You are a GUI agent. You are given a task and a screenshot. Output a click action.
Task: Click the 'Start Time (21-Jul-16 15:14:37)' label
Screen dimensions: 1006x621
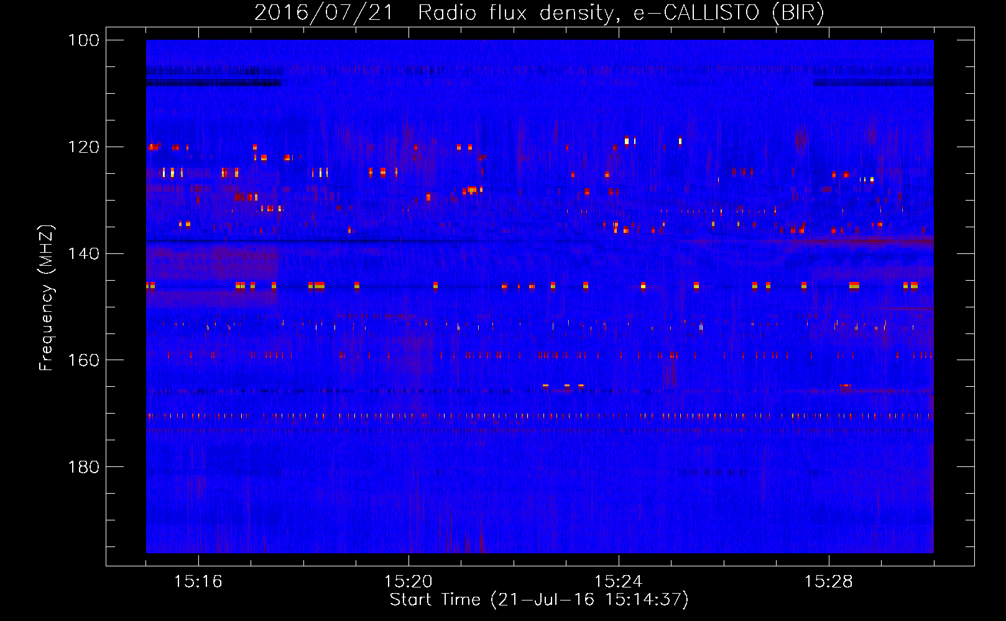539,600
